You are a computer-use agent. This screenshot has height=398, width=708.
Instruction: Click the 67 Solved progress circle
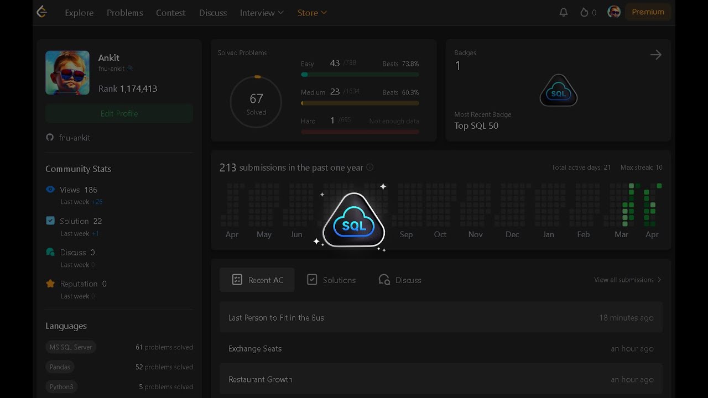256,102
